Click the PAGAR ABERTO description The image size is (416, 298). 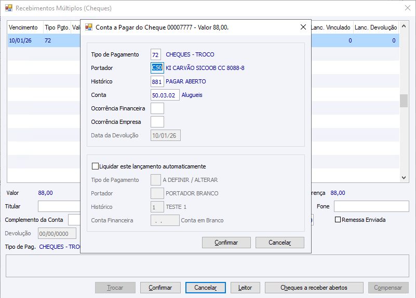click(x=186, y=81)
